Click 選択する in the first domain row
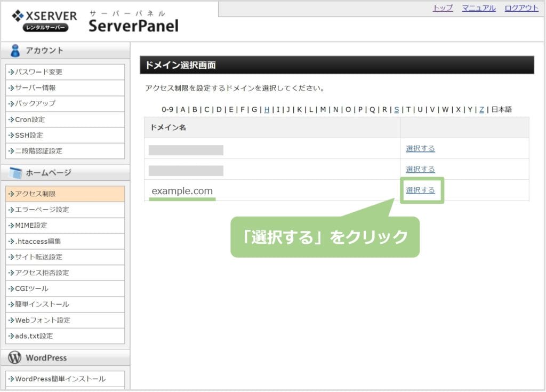The width and height of the screenshot is (546, 392). [420, 149]
